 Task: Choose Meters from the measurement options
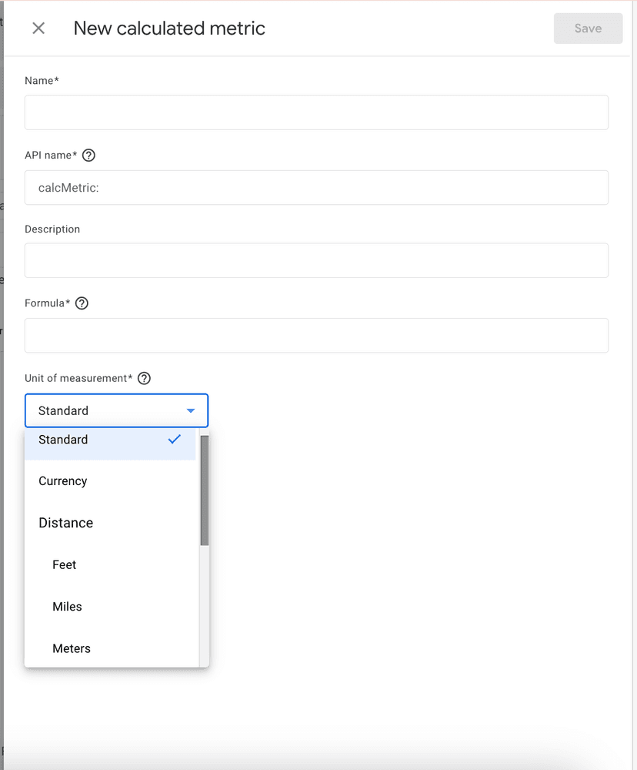click(x=72, y=648)
